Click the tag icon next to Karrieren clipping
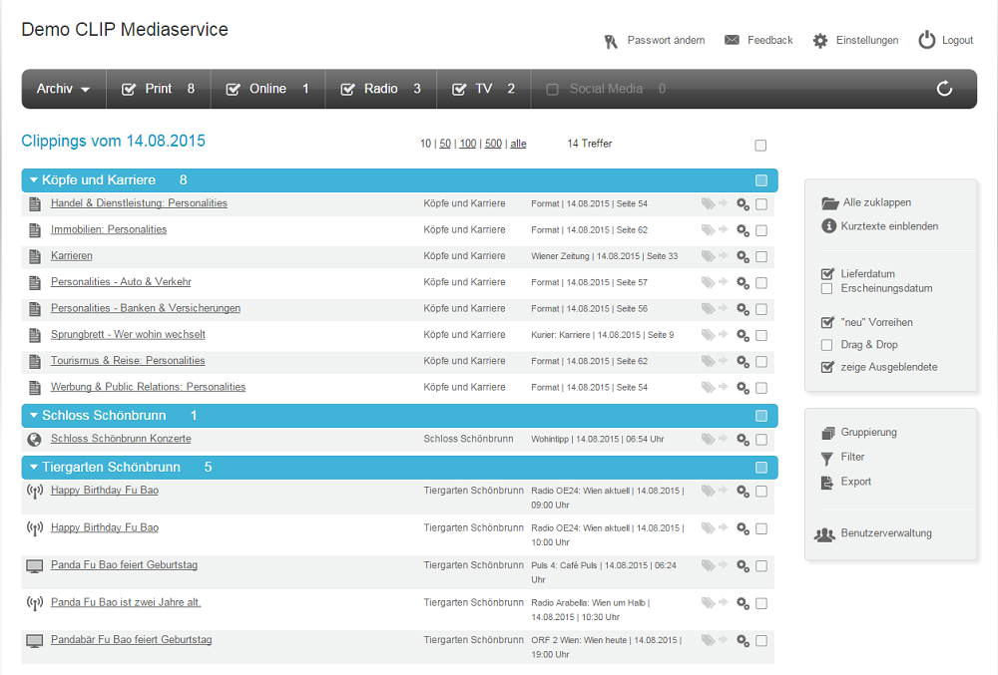Viewport: 998px width, 675px height. click(x=707, y=256)
